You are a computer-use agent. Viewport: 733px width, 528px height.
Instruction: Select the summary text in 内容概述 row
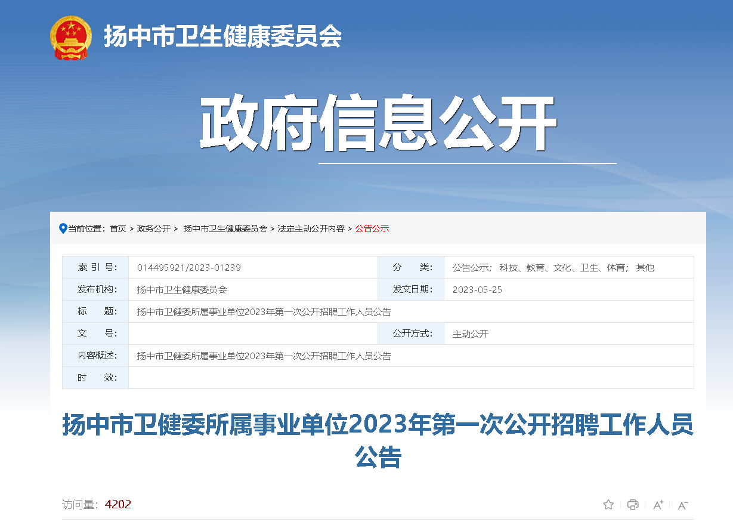click(264, 356)
